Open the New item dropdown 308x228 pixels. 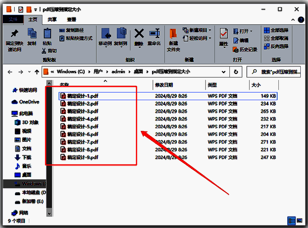[198, 30]
